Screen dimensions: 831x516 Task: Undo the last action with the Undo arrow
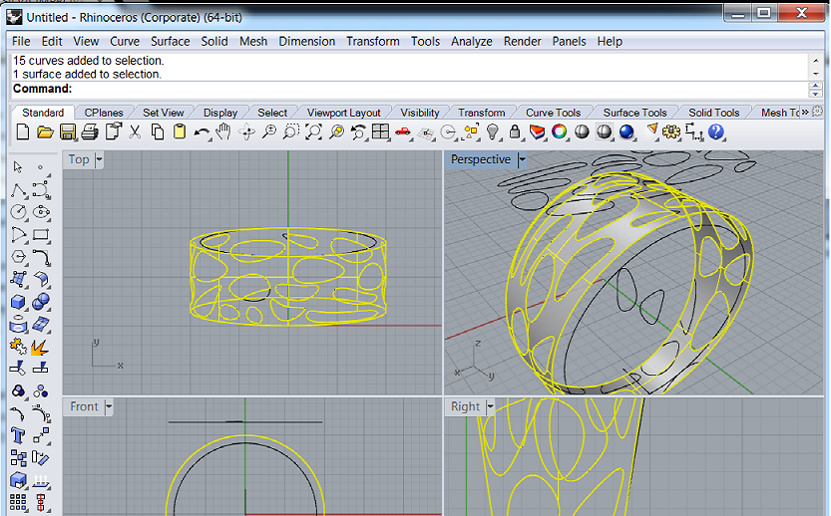(x=202, y=132)
